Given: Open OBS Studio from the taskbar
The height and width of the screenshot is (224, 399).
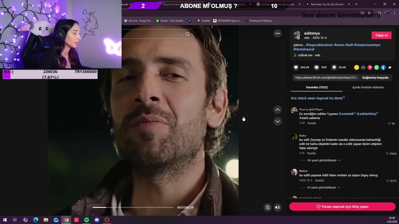Looking at the screenshot, I should click(x=107, y=220).
